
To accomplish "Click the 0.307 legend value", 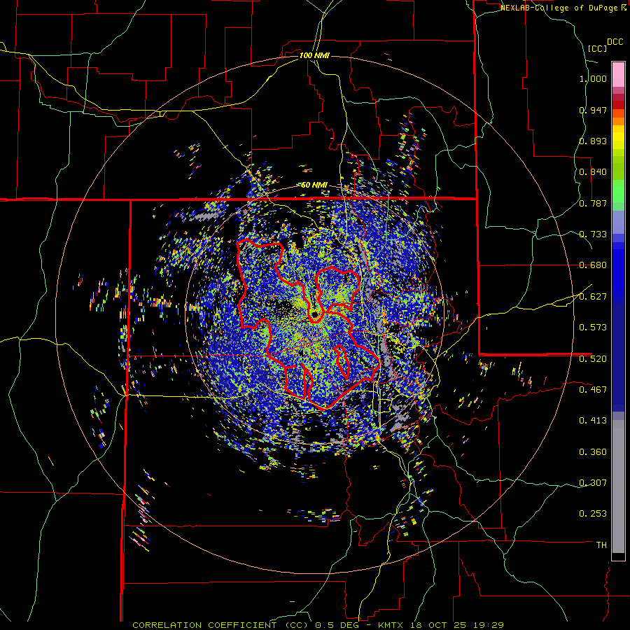I will pyautogui.click(x=593, y=482).
